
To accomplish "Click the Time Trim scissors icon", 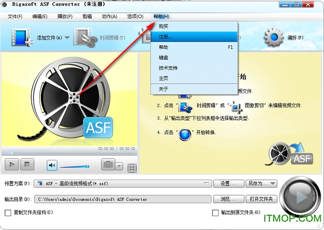I will [85, 37].
